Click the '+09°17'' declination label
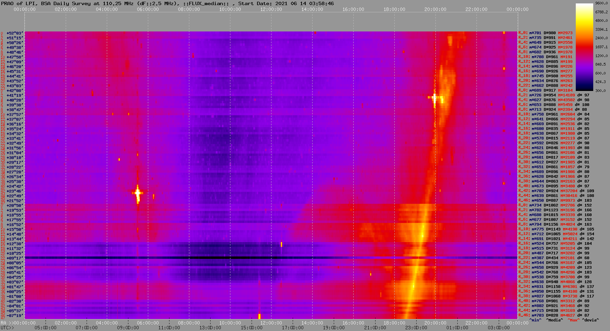This screenshot has width=610, height=331. tap(15, 258)
